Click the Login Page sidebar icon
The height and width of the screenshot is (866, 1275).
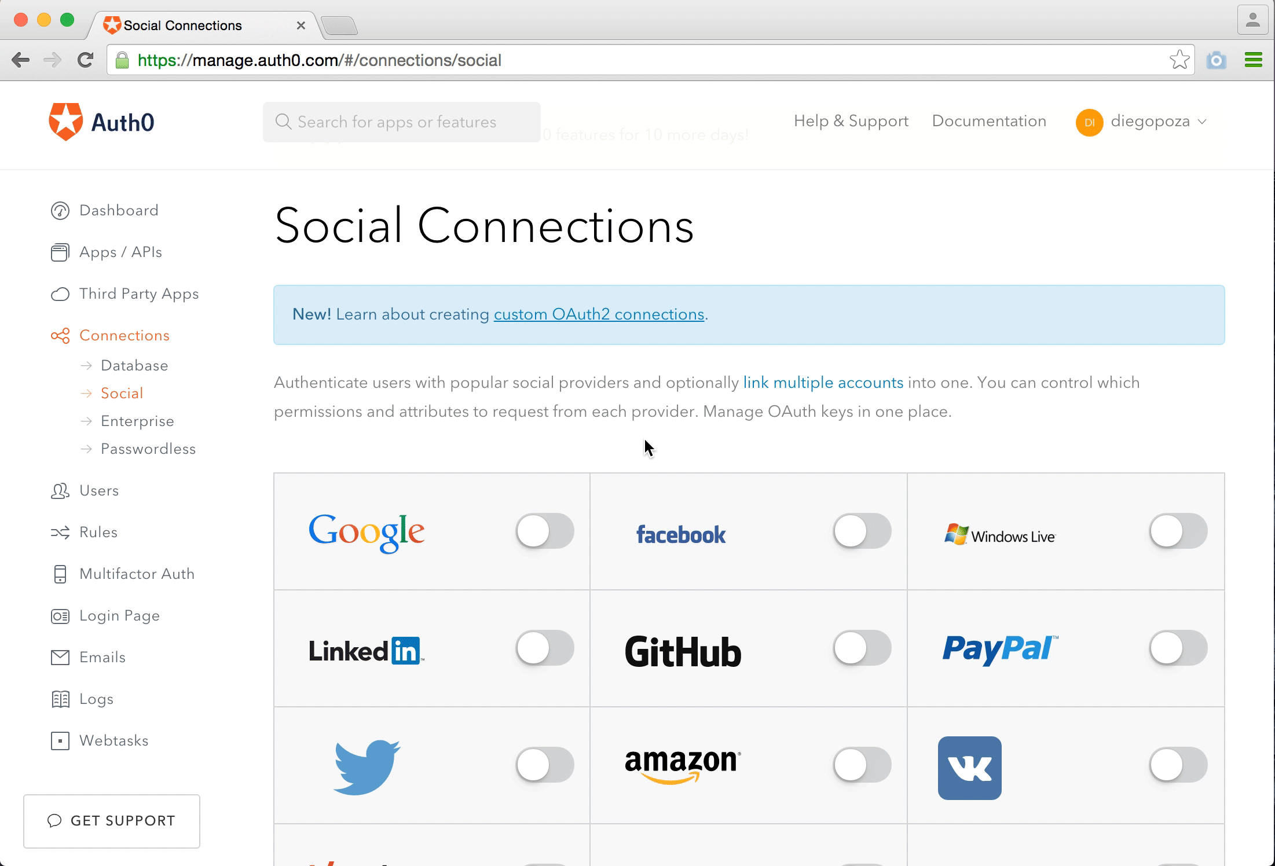point(60,616)
